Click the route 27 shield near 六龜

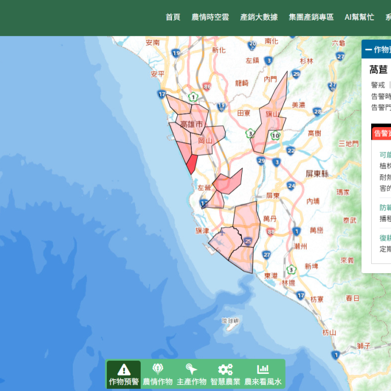(340, 56)
